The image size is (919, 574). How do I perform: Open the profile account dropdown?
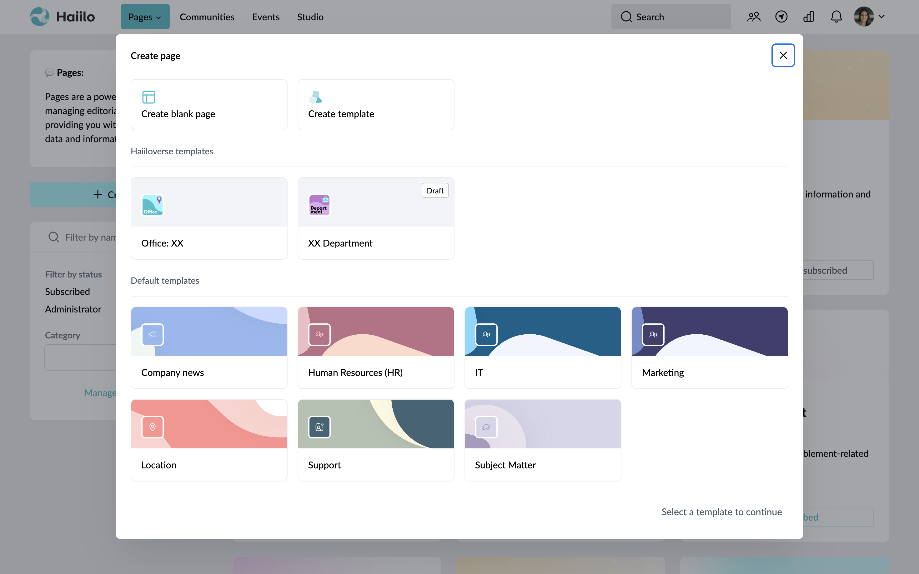pos(870,16)
